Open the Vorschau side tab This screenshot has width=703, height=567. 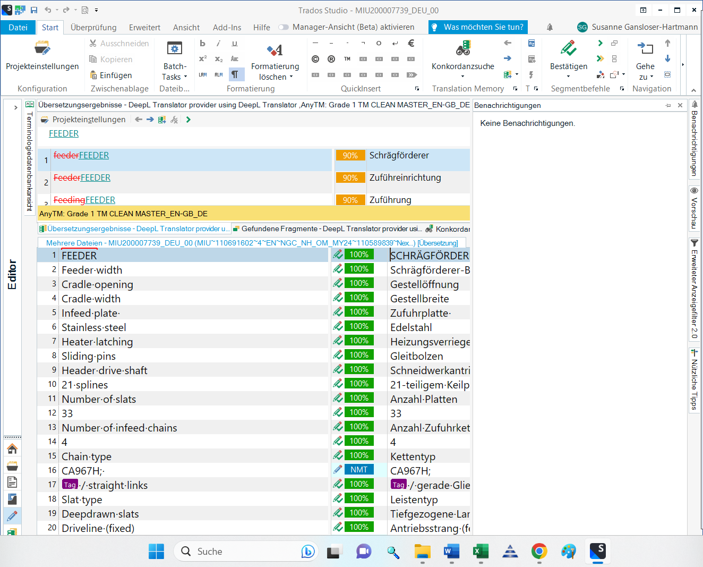(x=694, y=208)
